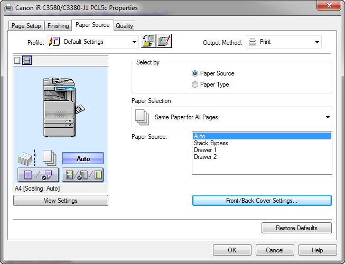This screenshot has height=264, width=345.
Task: Click Restore Defaults button
Action: (296, 228)
